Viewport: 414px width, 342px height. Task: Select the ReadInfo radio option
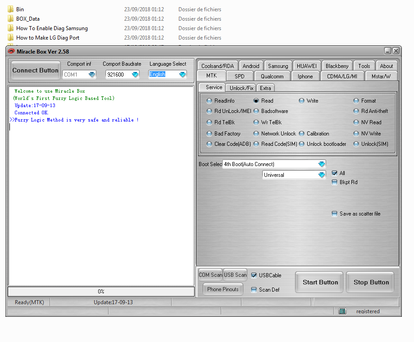coord(209,101)
